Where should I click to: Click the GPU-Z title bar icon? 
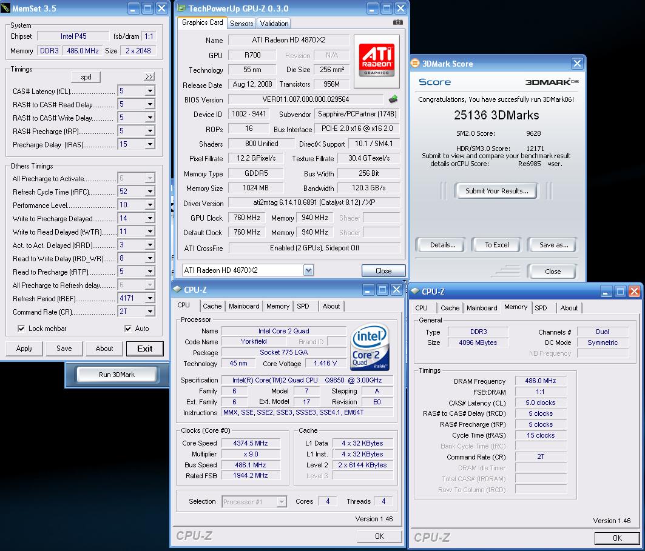click(181, 8)
